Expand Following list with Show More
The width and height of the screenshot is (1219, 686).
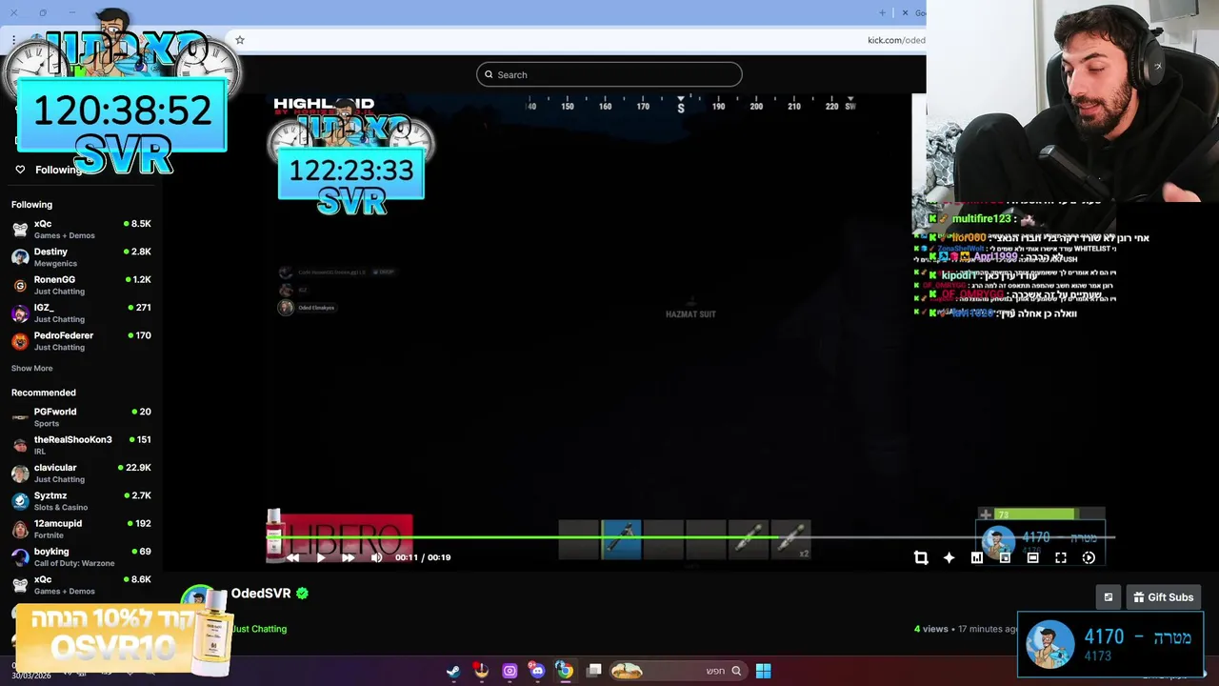(31, 368)
